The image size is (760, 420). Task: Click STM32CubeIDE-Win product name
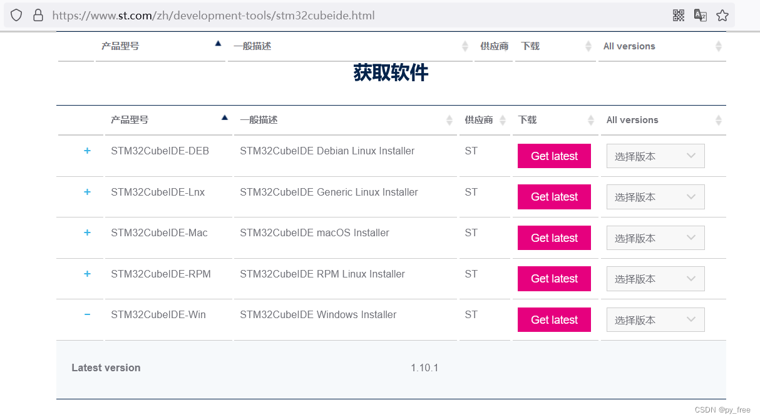(x=158, y=314)
